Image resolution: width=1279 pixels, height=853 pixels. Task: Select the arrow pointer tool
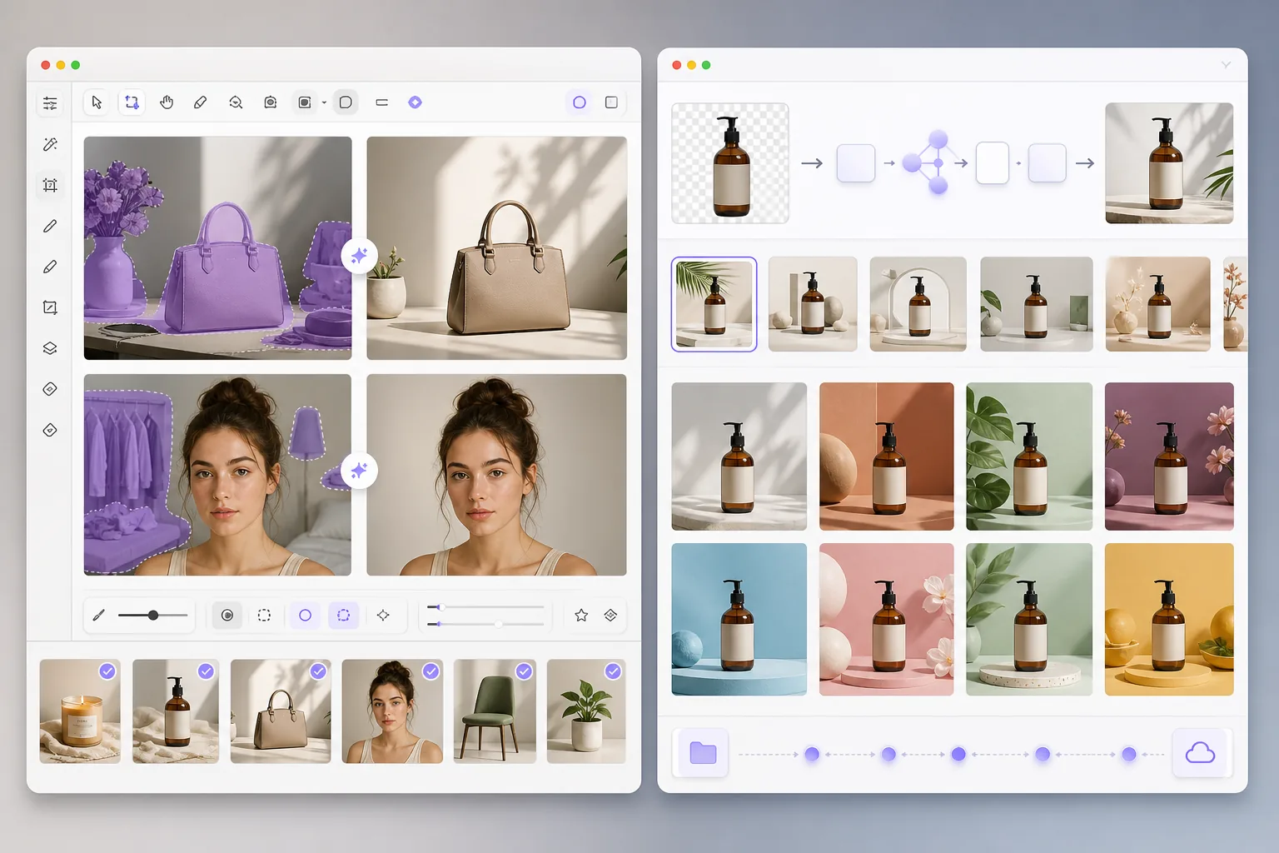pyautogui.click(x=97, y=102)
